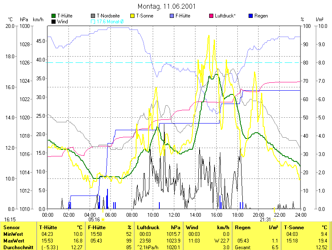Click the chart title Montag, 11.06.2001
This screenshot has width=332, height=250.
(x=166, y=7)
